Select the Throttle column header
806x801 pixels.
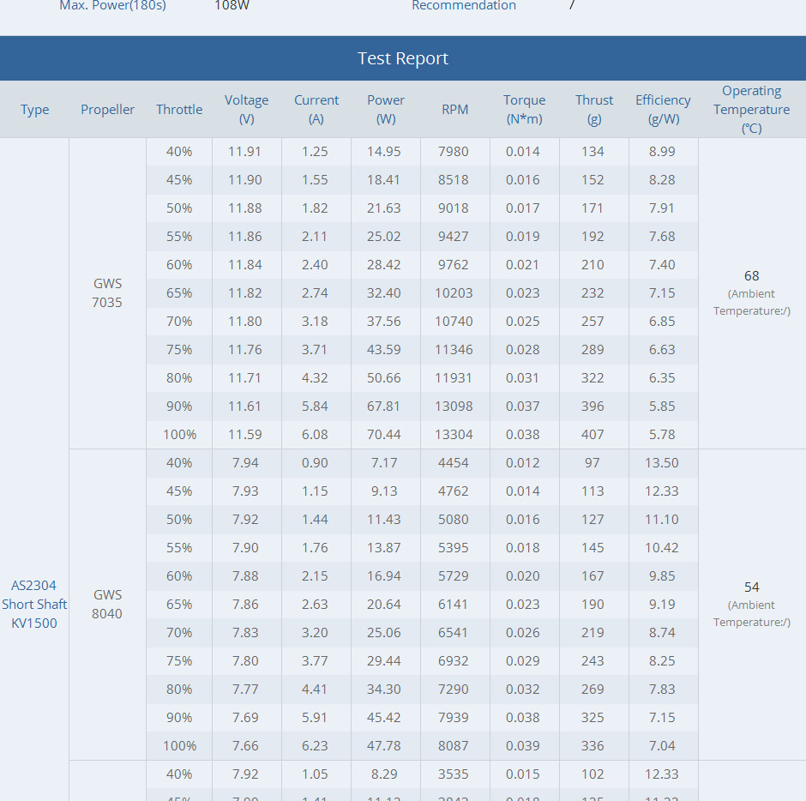(179, 110)
